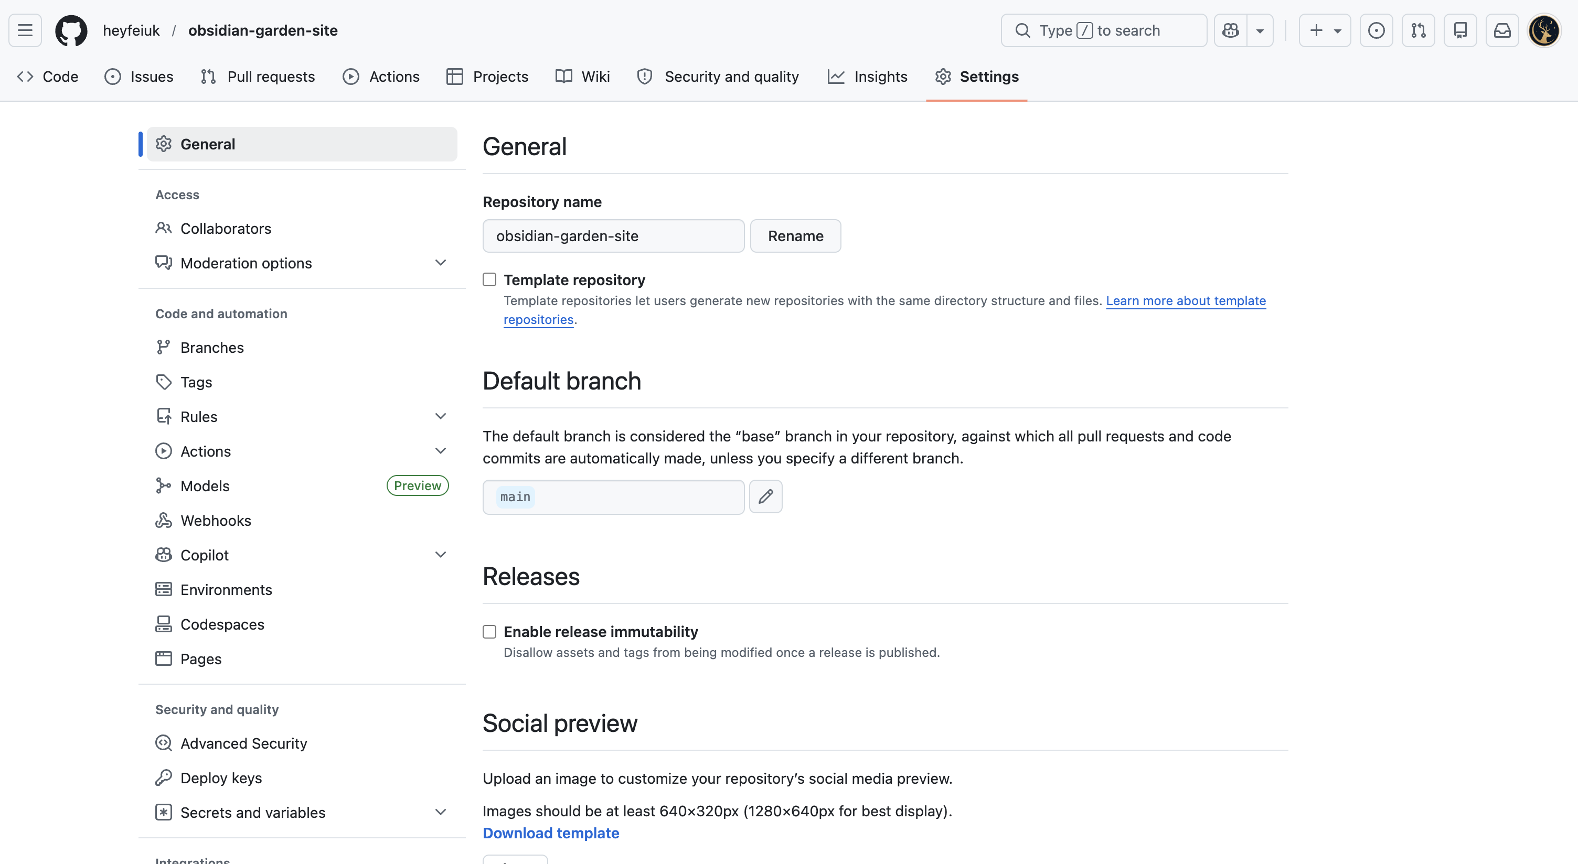This screenshot has width=1578, height=864.
Task: Expand the Rules chevron
Action: [x=441, y=416]
